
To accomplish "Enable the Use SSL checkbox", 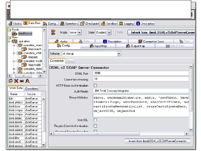I will click(x=95, y=120).
